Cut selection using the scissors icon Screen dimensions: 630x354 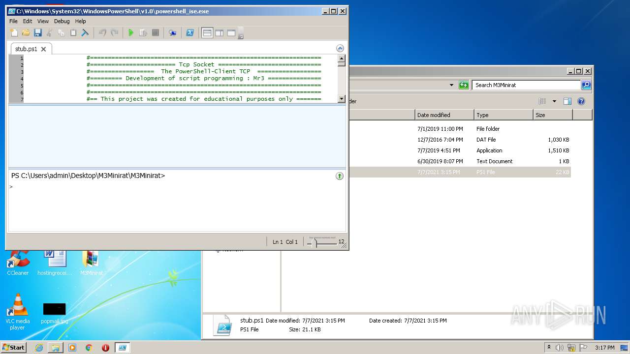pyautogui.click(x=49, y=33)
